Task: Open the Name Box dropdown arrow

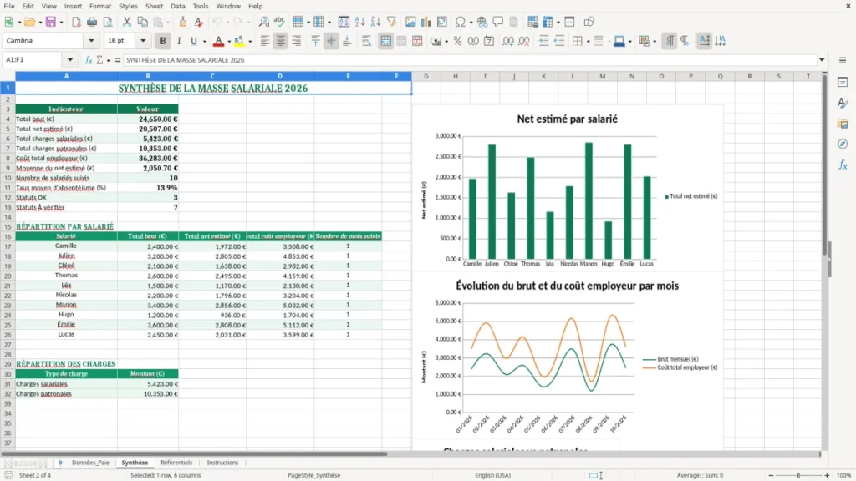Action: (70, 60)
